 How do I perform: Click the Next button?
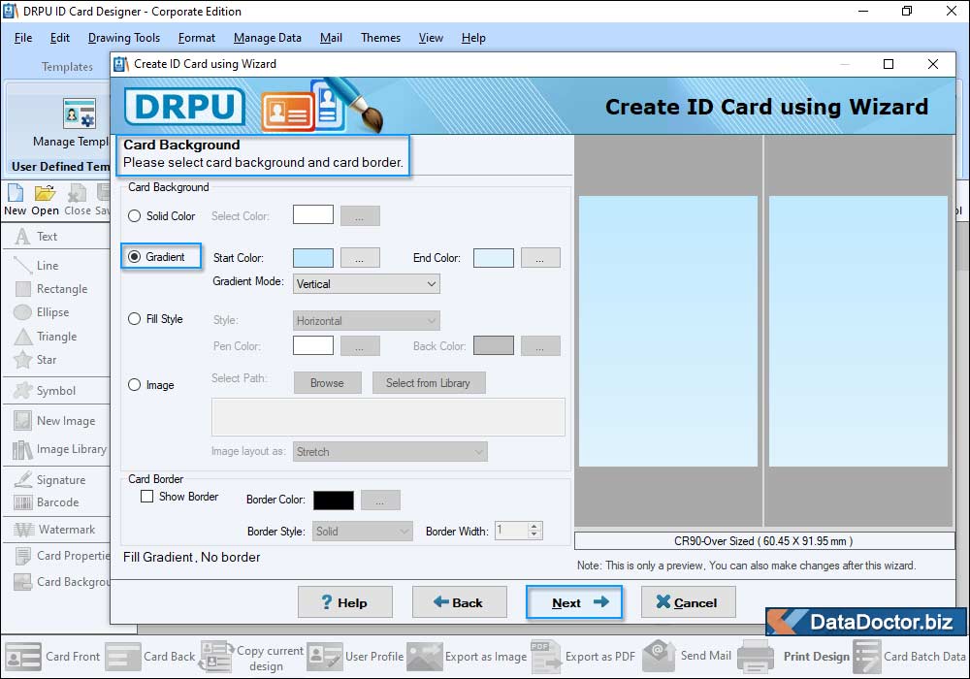pos(574,602)
